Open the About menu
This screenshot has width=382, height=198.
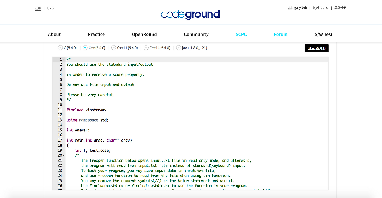pos(54,34)
